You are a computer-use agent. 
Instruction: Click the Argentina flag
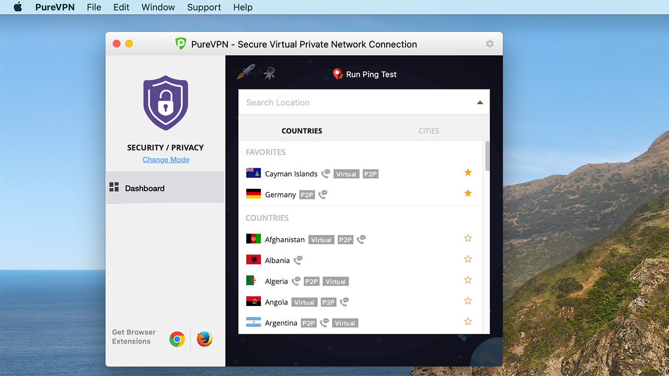pos(253,322)
